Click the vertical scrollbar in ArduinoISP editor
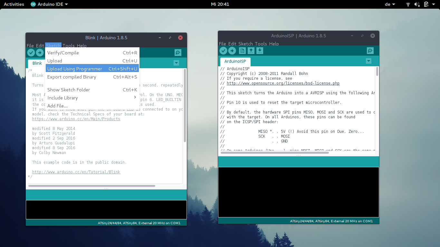 [377, 71]
